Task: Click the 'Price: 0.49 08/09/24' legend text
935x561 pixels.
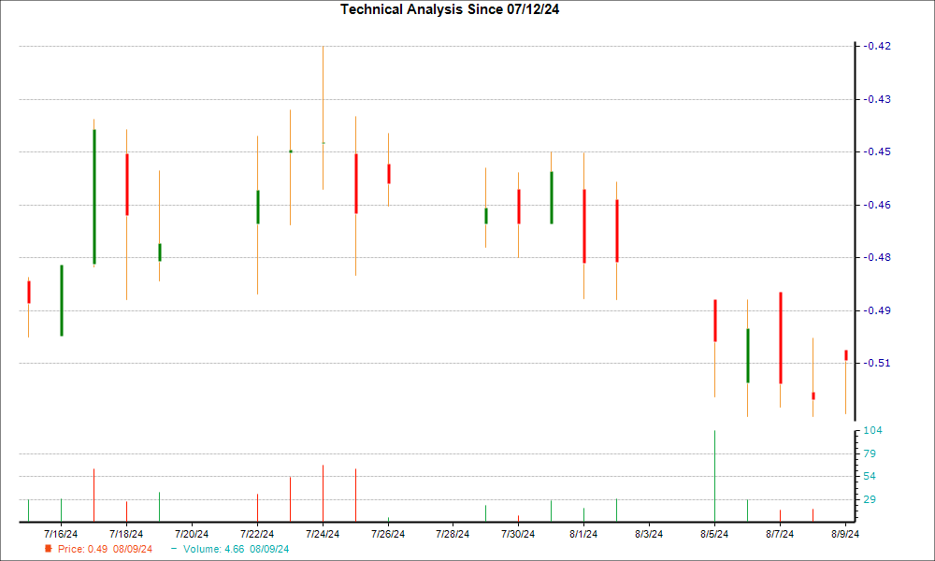Action: [105, 548]
